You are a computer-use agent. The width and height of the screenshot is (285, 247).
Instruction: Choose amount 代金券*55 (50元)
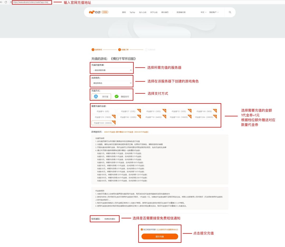click(179, 111)
